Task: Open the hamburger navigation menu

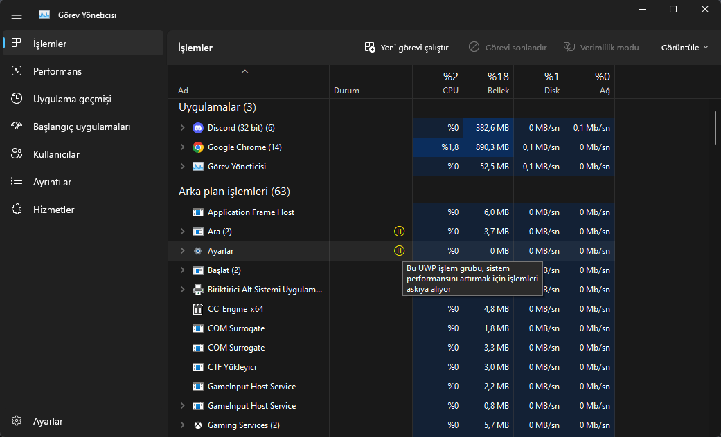Action: 17,15
